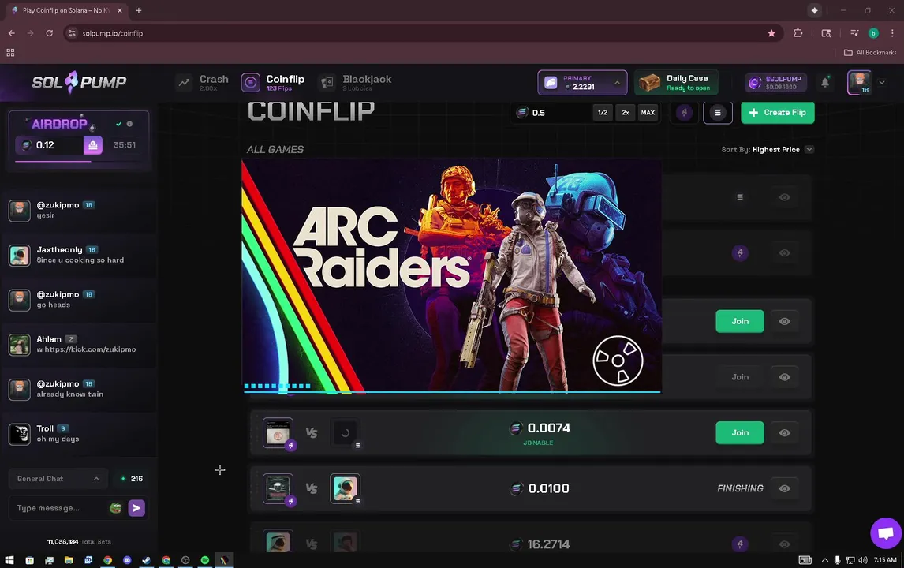Watch the 0.0074 game via eye icon
This screenshot has height=568, width=904.
tap(785, 432)
